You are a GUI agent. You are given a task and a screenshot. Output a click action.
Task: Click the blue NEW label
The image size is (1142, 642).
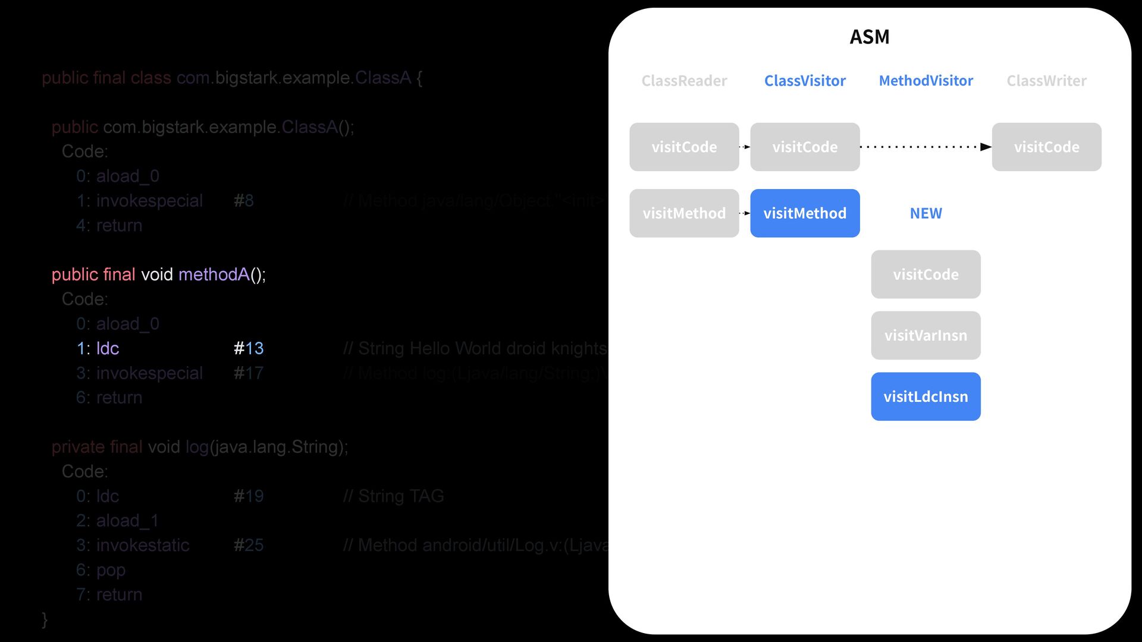click(x=925, y=213)
